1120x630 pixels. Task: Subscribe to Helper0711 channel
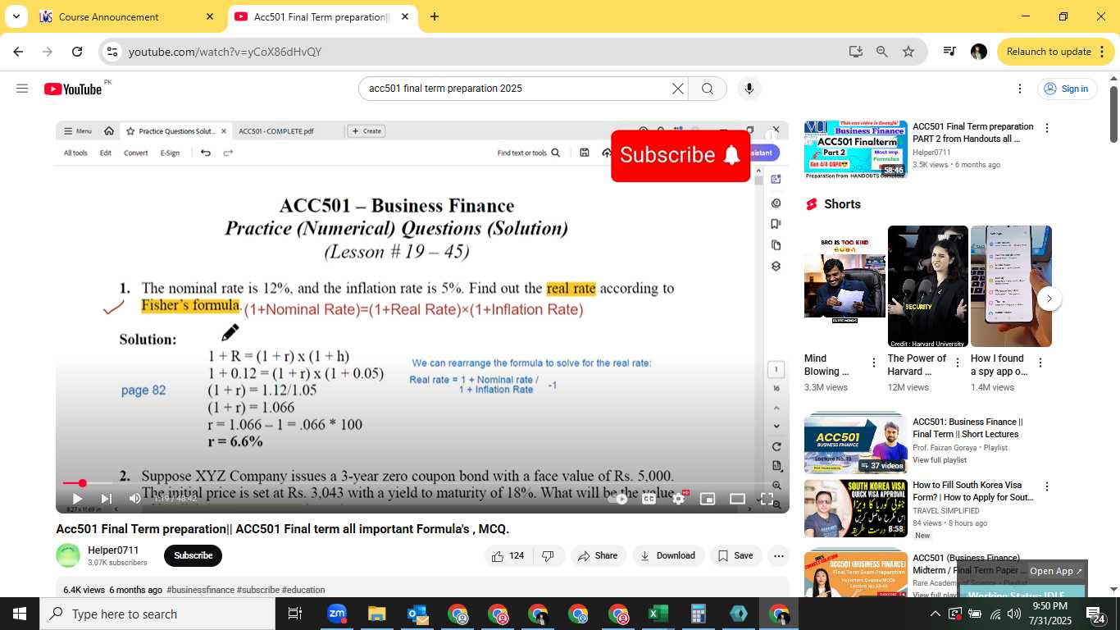click(193, 555)
